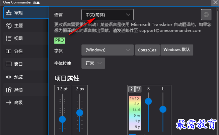Click the question mark help icon
This screenshot has height=135, width=219.
click(132, 89)
